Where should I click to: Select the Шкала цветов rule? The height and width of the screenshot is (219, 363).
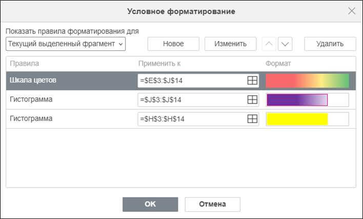31,81
